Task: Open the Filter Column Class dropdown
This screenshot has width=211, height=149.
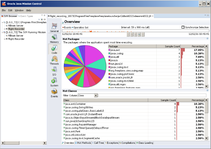Action: 96,96
